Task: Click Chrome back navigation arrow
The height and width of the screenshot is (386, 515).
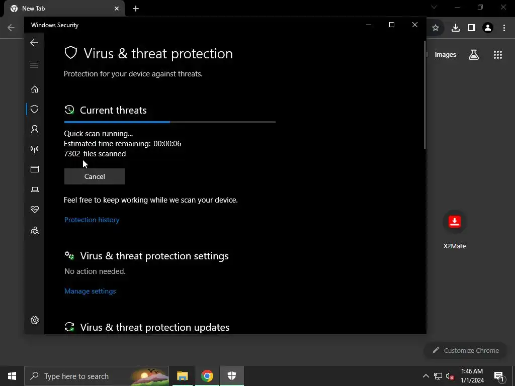Action: (11, 28)
